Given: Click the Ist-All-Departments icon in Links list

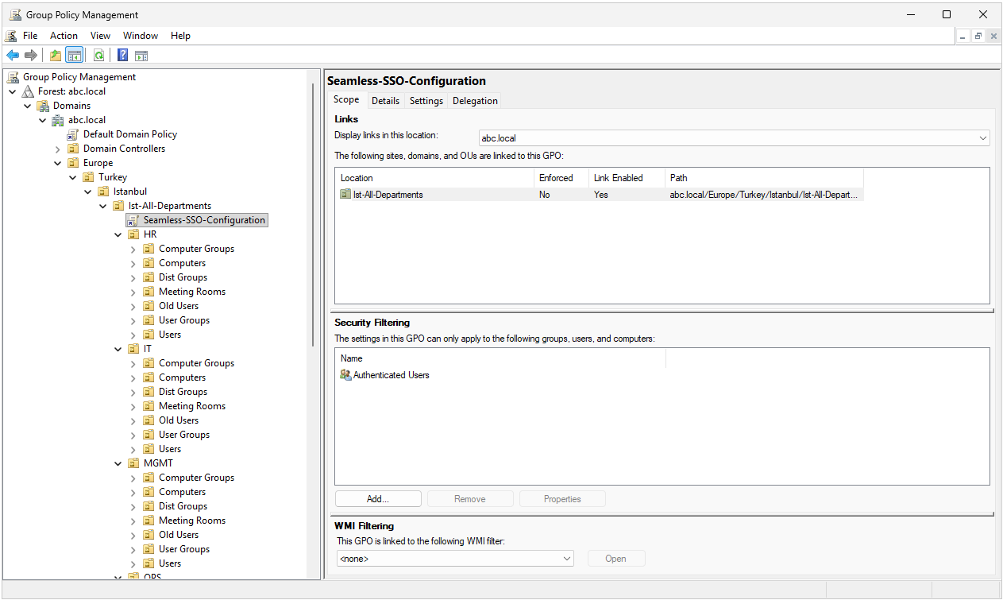Looking at the screenshot, I should point(345,195).
